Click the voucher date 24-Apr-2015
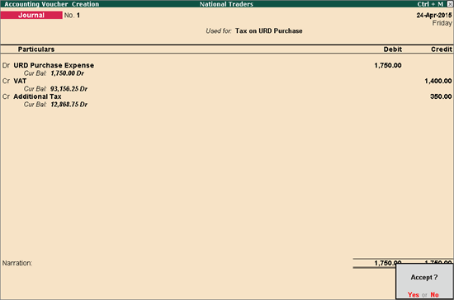 coord(434,15)
